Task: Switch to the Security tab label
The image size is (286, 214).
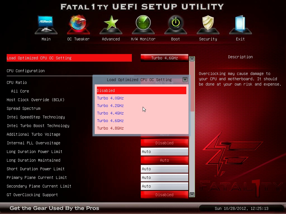Action: [x=208, y=39]
